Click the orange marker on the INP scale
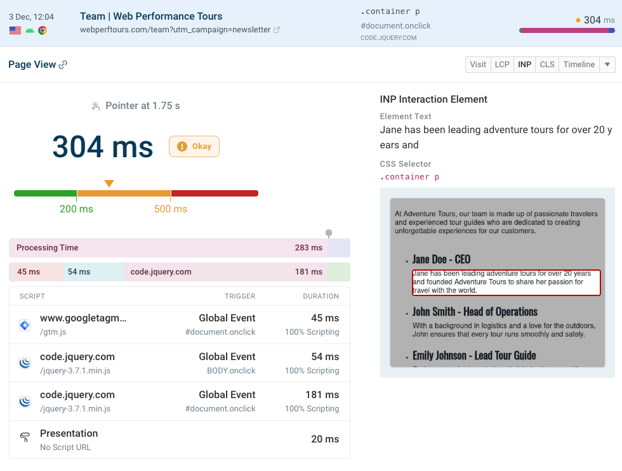Viewport: 622px width, 471px height. point(109,184)
